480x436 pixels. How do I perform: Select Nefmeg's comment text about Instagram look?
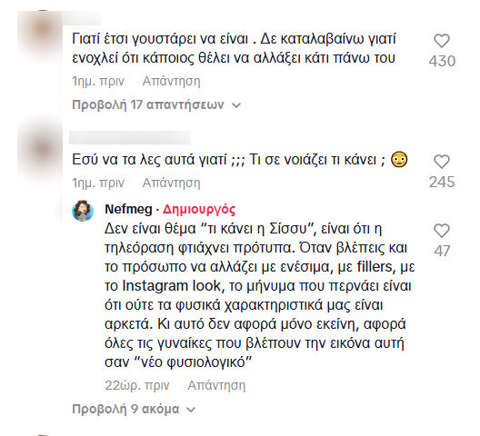[x=259, y=295]
